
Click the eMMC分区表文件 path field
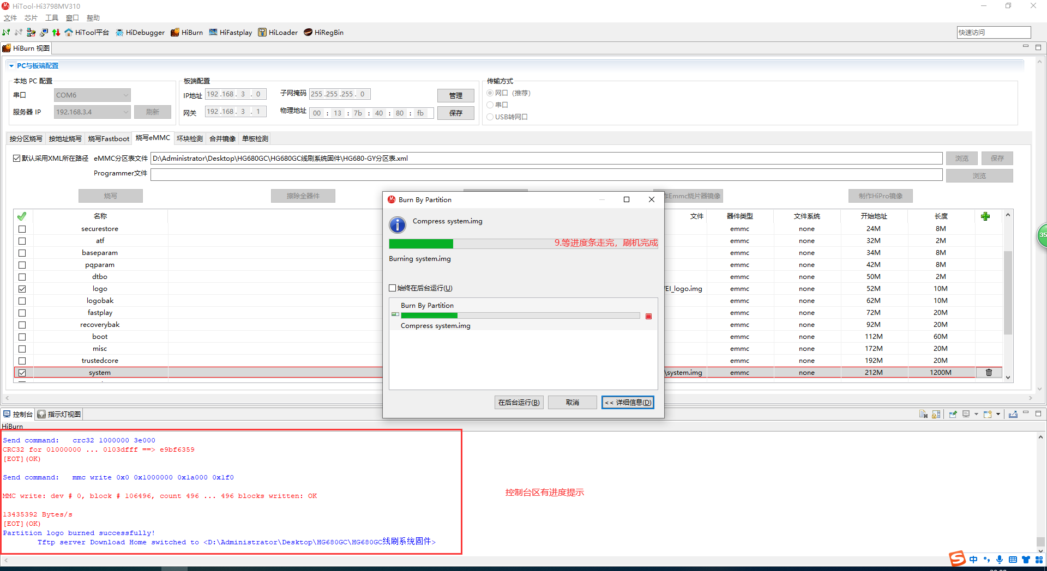click(546, 159)
